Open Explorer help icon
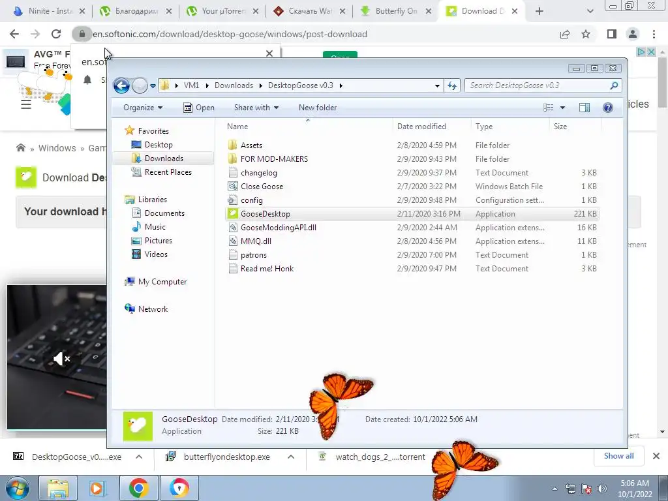Screen dimensions: 668x501 608,108
